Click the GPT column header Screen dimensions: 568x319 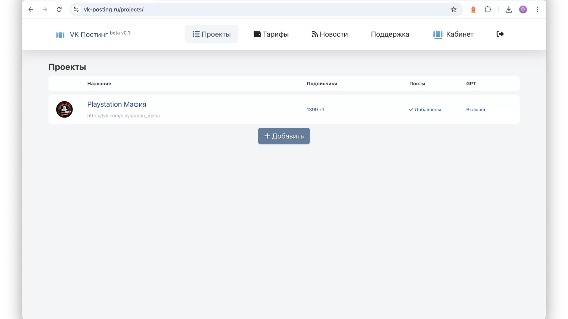point(471,84)
